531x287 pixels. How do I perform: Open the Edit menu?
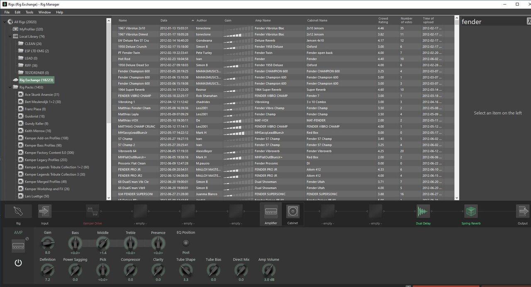17,12
